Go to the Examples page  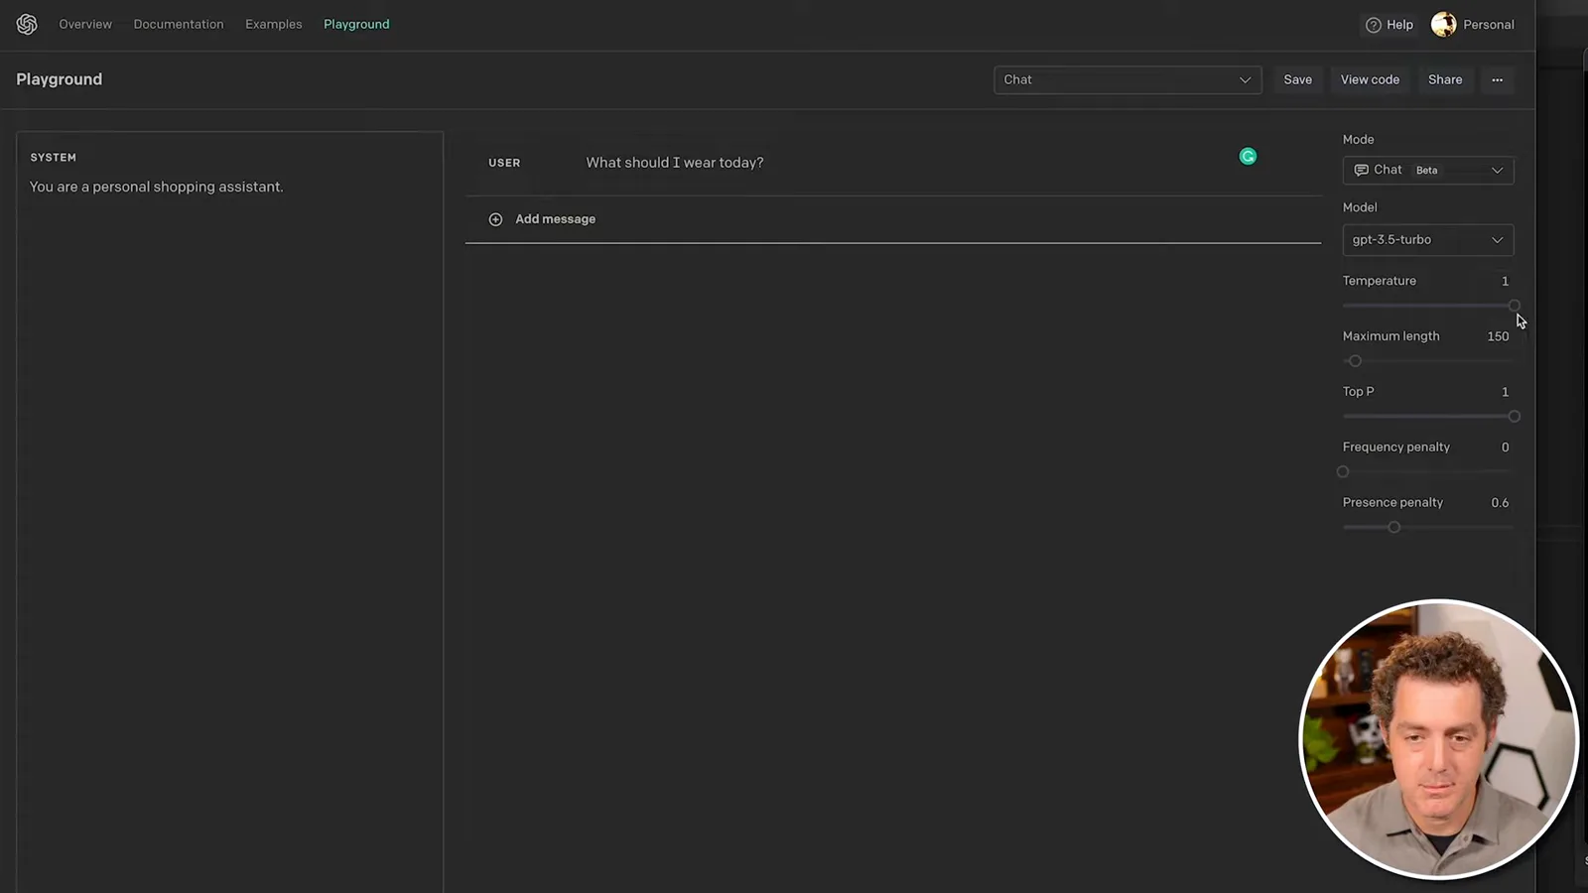click(x=274, y=24)
